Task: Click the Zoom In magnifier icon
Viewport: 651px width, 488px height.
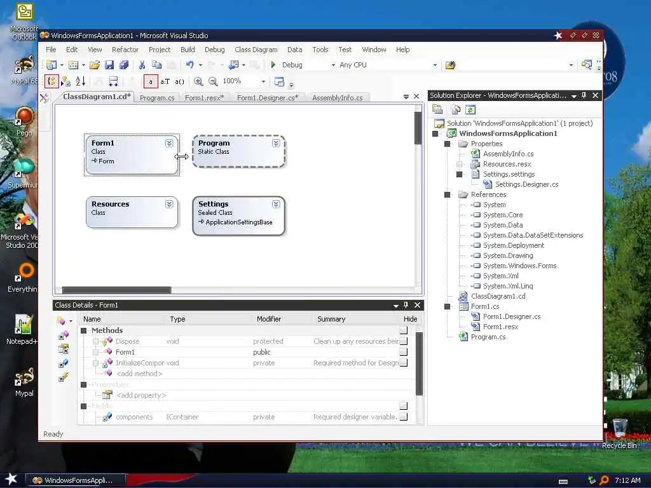Action: coord(198,81)
